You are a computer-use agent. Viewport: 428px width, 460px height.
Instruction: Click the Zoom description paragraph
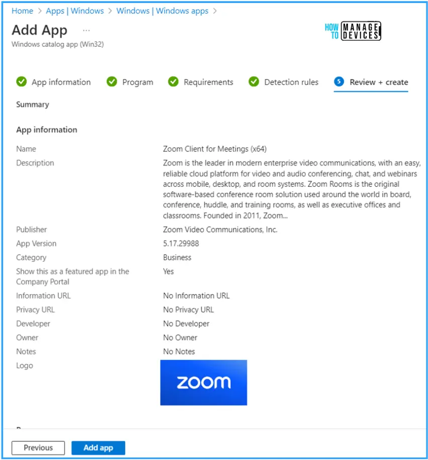coord(292,189)
